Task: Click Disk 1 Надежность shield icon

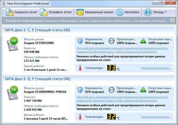Action: [80, 41]
